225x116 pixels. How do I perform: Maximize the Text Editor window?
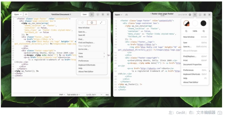coord(205,15)
